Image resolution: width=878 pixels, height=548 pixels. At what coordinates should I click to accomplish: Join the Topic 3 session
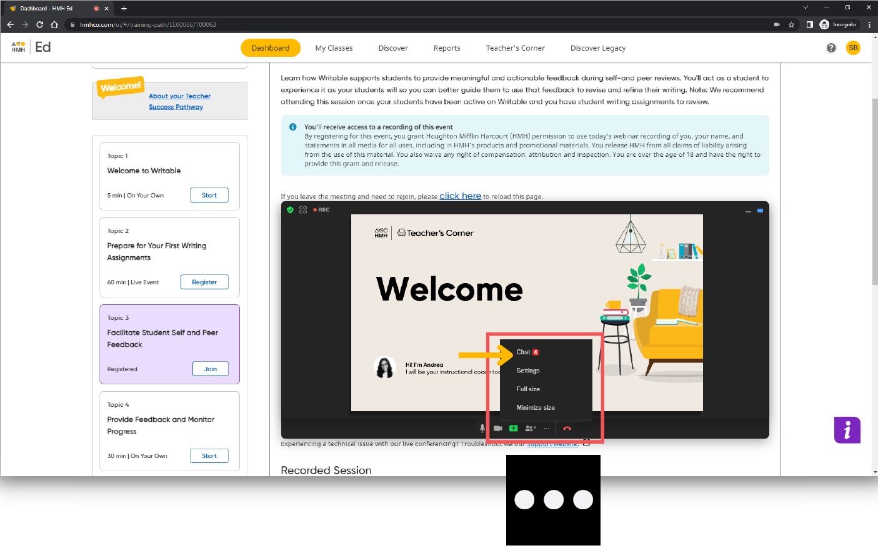pos(210,369)
